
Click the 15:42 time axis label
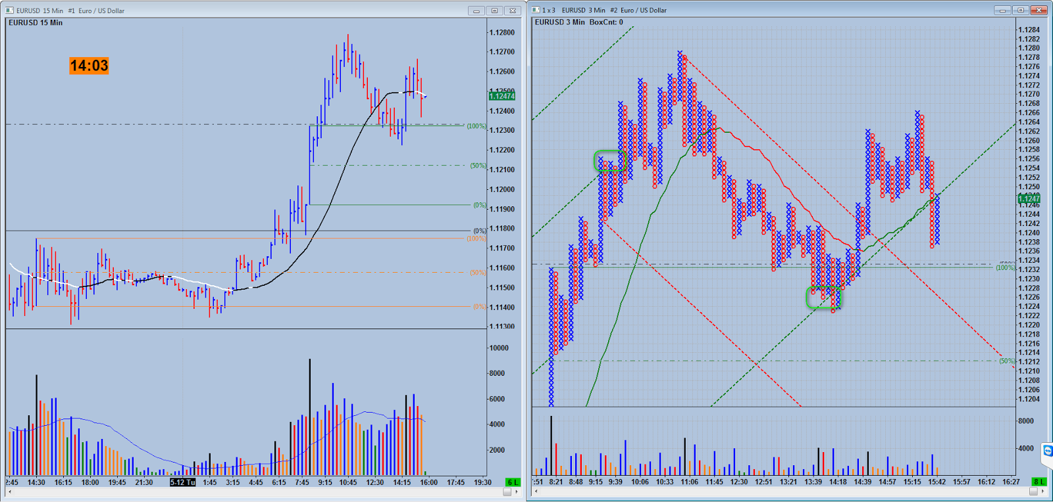click(x=937, y=482)
